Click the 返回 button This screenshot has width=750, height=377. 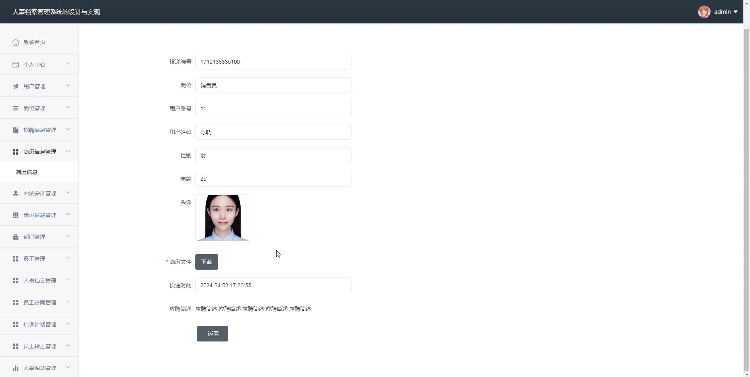(212, 334)
